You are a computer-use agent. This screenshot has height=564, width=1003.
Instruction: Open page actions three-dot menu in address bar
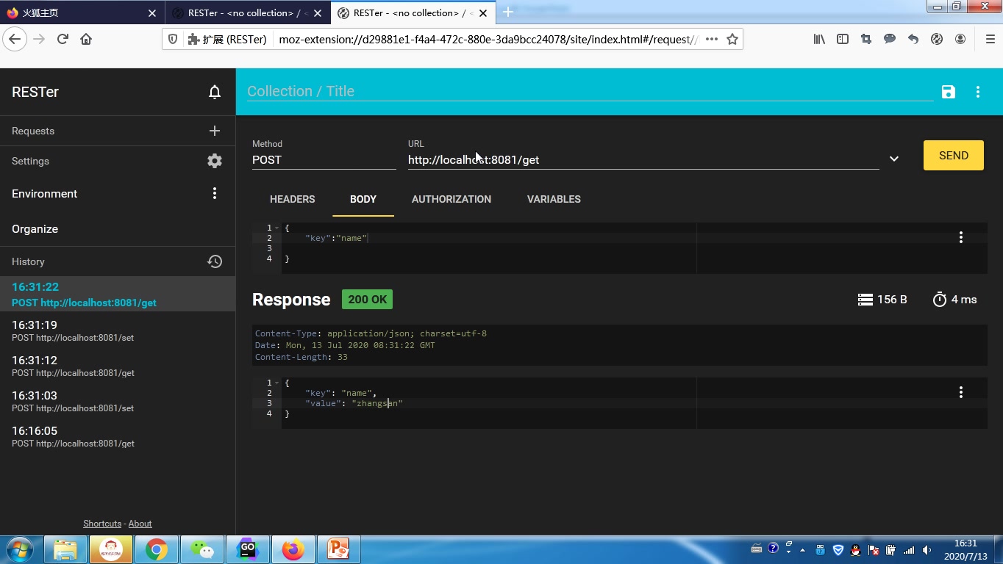pyautogui.click(x=712, y=39)
